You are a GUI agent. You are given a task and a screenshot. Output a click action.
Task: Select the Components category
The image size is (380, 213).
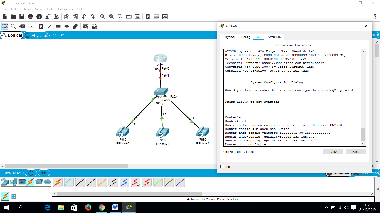[x=22, y=182]
